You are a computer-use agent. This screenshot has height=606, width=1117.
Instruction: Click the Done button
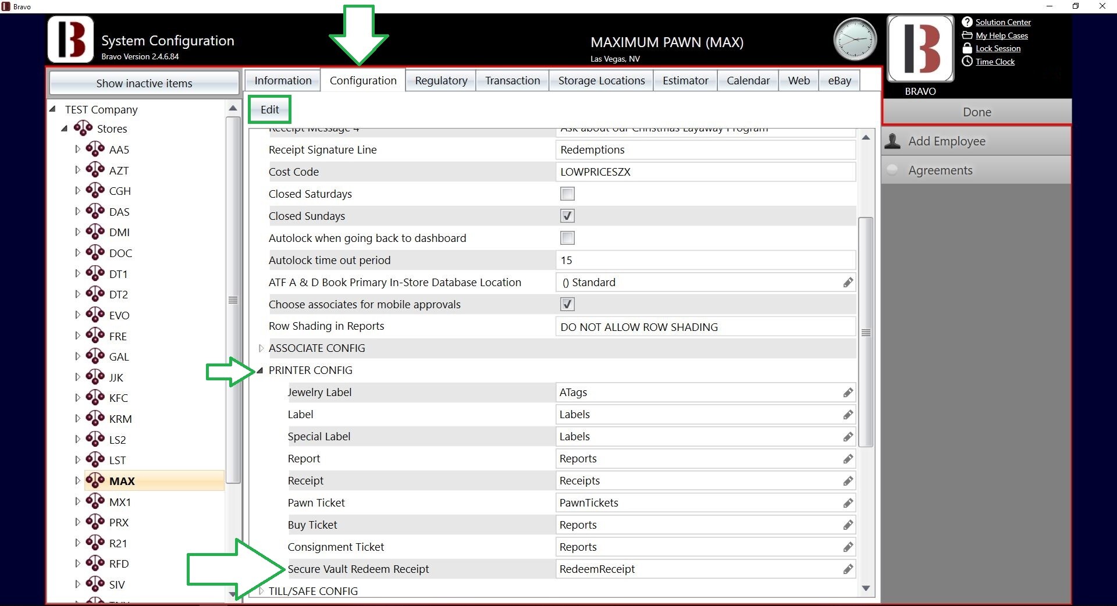point(977,112)
